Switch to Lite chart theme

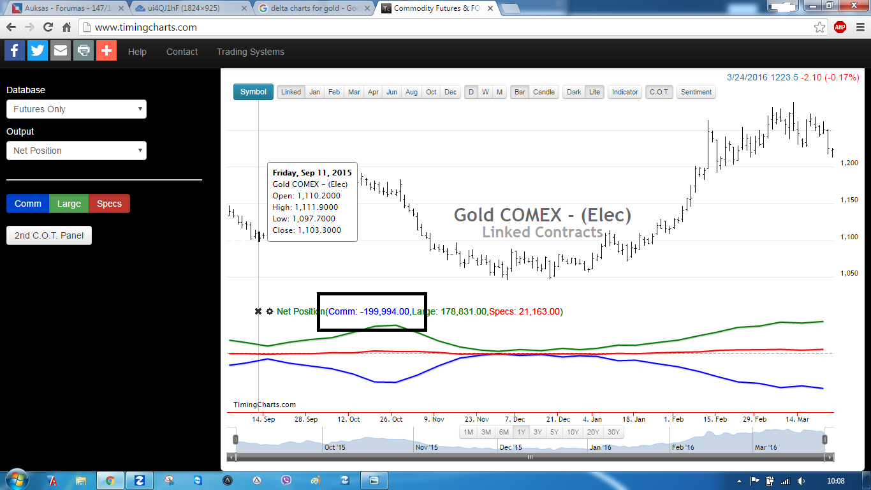[594, 92]
